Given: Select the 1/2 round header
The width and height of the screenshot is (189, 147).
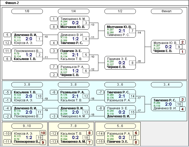Looking at the screenshot, I should [120, 11].
